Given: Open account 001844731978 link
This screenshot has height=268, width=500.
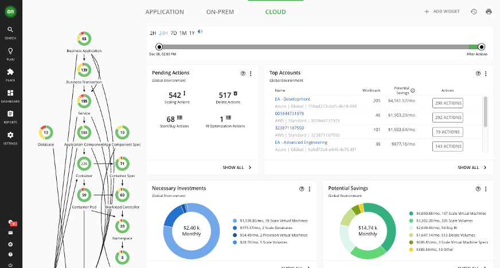Looking at the screenshot, I should pyautogui.click(x=289, y=113).
